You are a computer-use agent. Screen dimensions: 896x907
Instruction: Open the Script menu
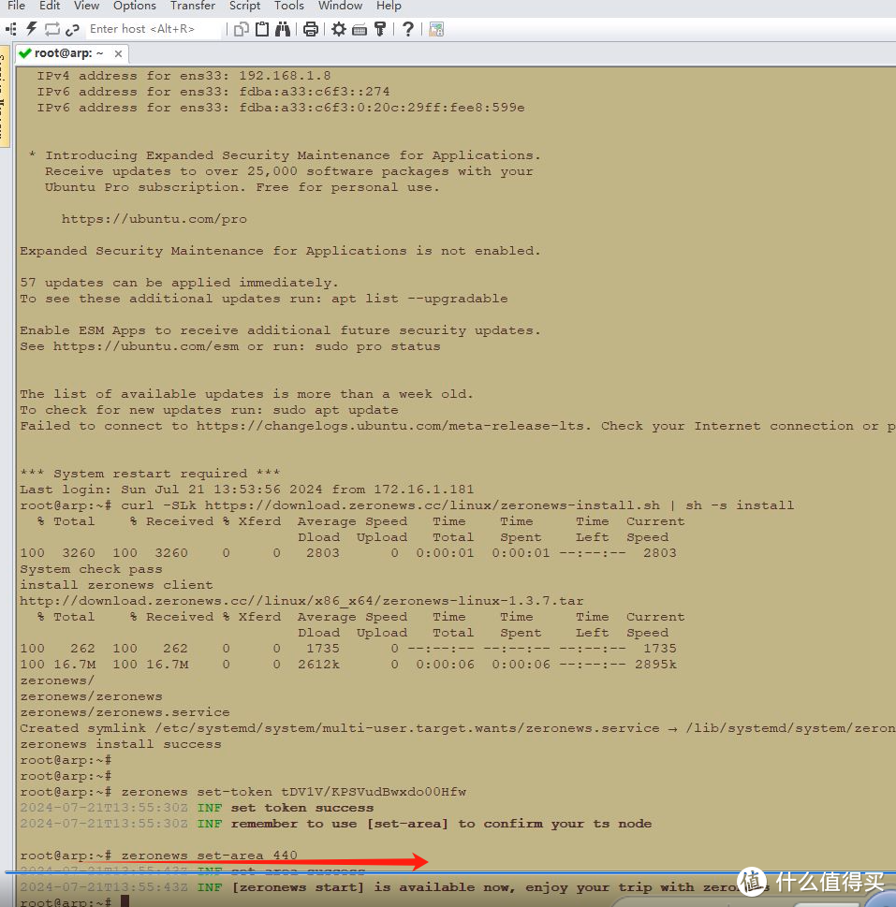pyautogui.click(x=244, y=6)
